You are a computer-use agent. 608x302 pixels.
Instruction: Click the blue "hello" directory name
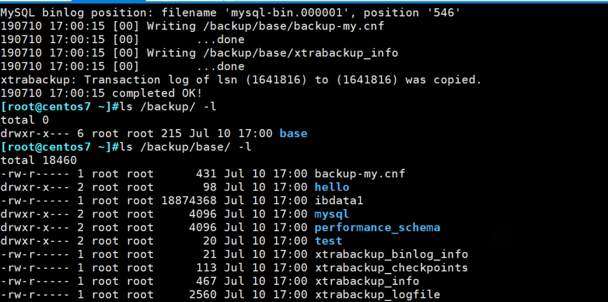332,187
